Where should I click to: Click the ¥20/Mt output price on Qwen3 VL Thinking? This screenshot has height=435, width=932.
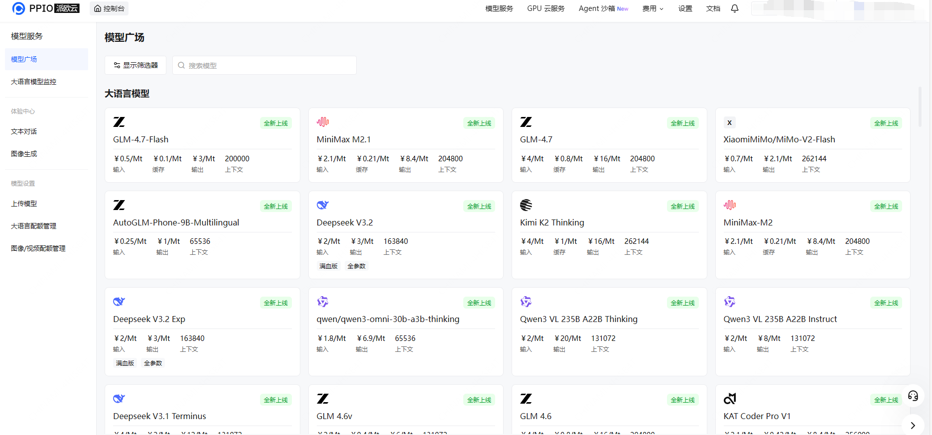[568, 338]
